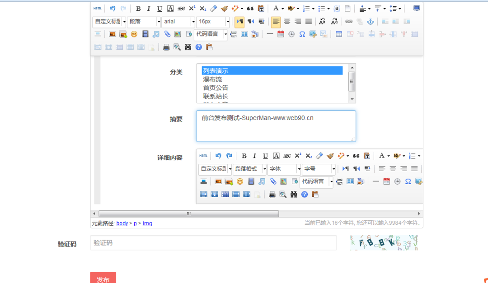
Task: Click print icon in outer editor toolbar
Action: (x=166, y=47)
